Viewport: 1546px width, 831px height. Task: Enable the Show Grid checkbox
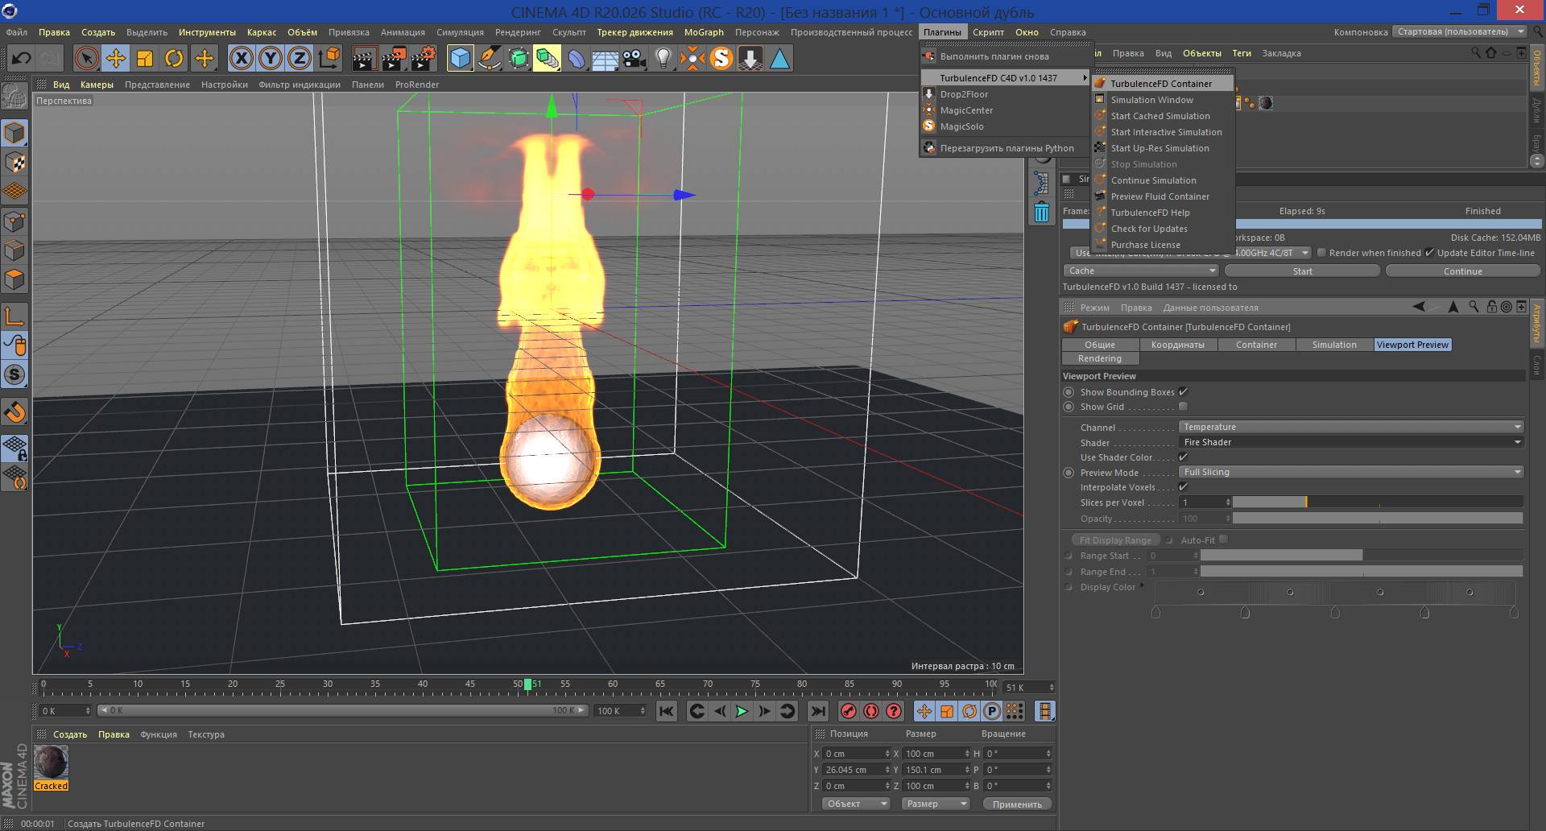(1183, 407)
